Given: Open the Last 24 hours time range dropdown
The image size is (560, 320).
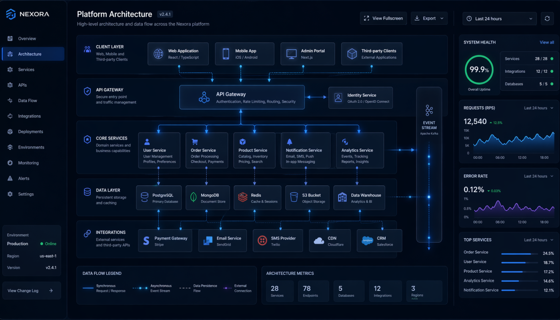Looking at the screenshot, I should click(499, 18).
